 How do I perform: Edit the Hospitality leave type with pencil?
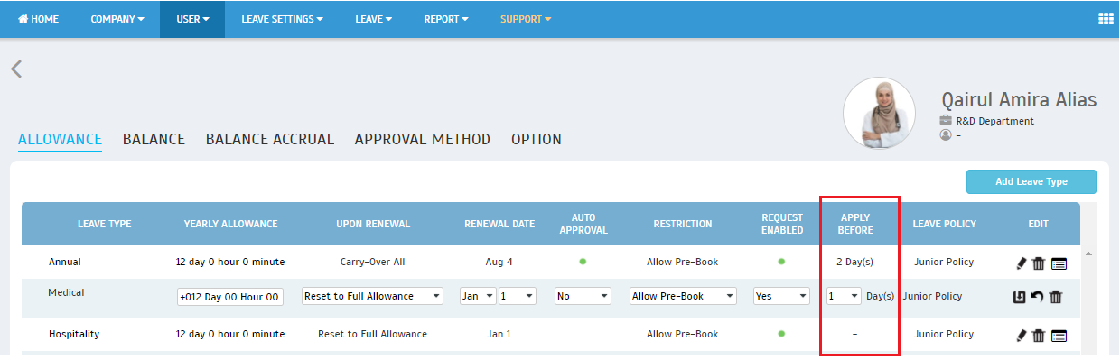click(1022, 335)
